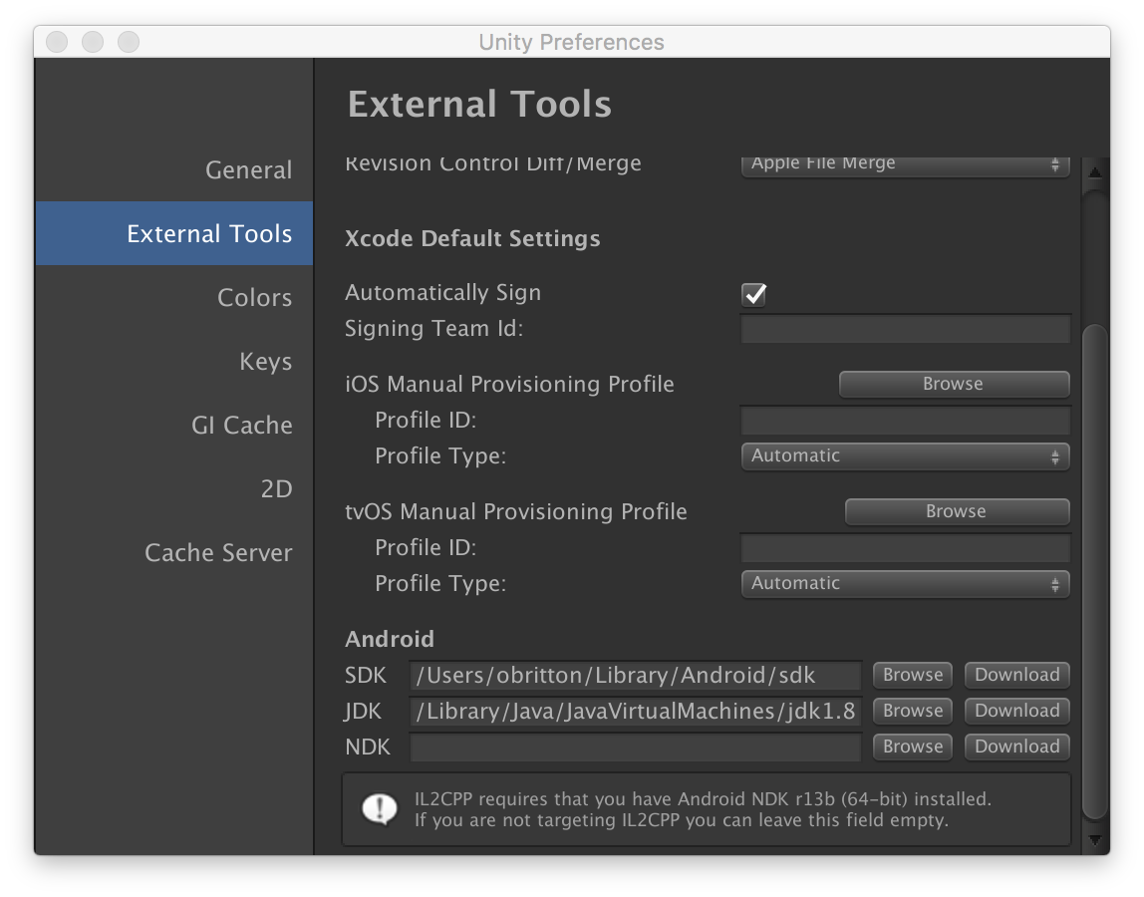Switch to the General preferences section
The image size is (1144, 897).
tap(247, 169)
